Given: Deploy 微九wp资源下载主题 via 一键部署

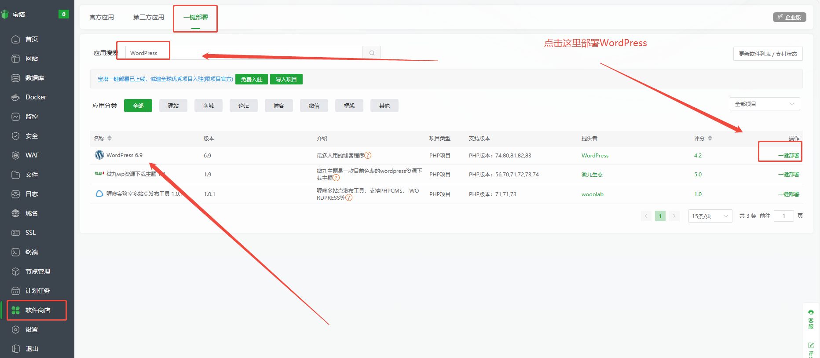Looking at the screenshot, I should tap(789, 174).
